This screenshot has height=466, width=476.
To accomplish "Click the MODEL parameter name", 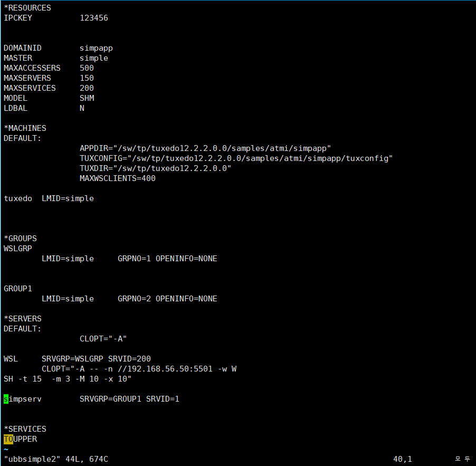I will 15,98.
